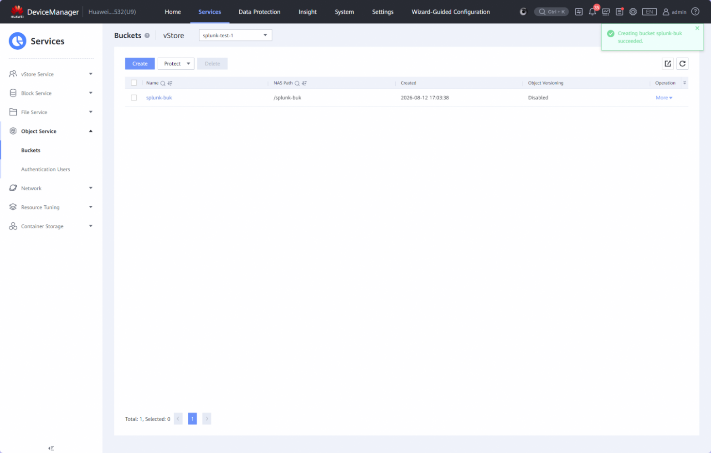Expand the vStore Service arrow
The image size is (711, 453).
tap(91, 74)
